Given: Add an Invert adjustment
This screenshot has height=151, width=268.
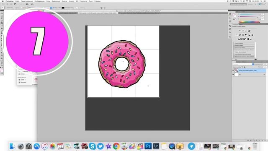Looking at the screenshot, I should (239, 39).
